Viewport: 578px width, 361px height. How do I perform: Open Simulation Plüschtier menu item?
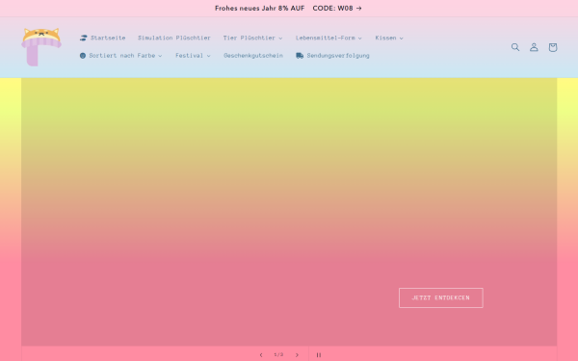coord(174,38)
